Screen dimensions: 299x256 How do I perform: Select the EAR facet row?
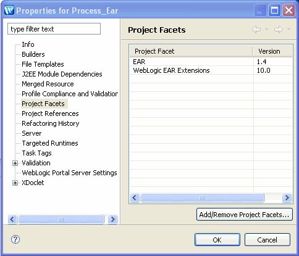click(x=211, y=62)
